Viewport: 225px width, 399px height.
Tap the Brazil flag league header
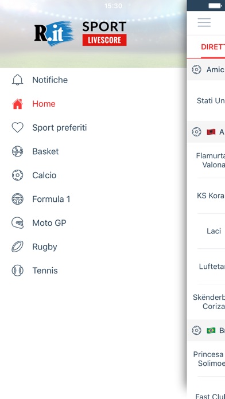click(206, 331)
